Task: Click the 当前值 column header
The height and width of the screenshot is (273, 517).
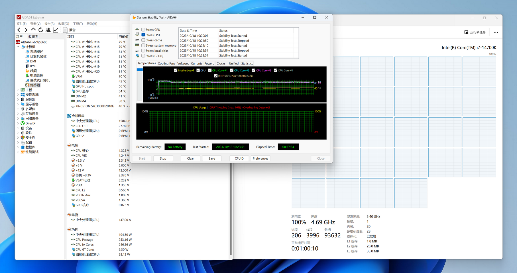Action: [x=124, y=37]
